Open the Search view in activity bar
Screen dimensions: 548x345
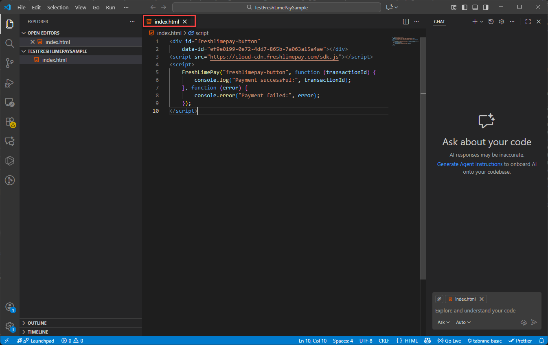coord(9,43)
